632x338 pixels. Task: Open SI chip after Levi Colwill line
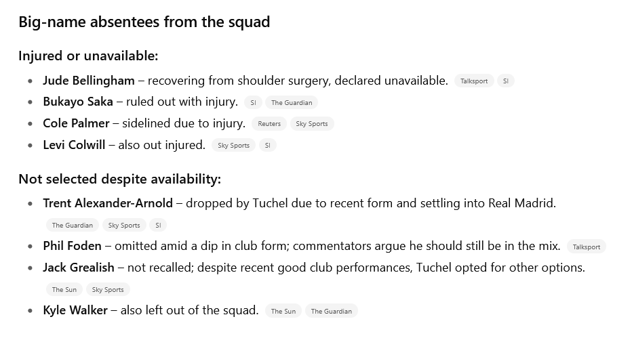click(268, 145)
